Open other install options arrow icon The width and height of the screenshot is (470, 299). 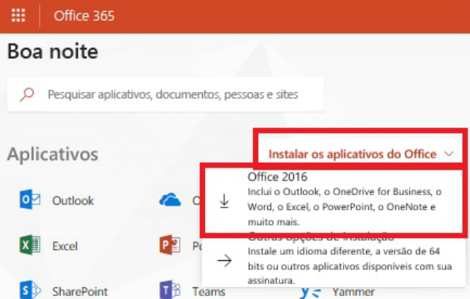coord(225,260)
